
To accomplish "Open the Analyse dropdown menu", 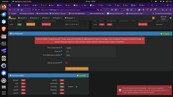I will (34, 18).
